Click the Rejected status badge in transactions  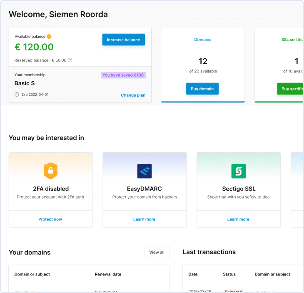tap(233, 291)
